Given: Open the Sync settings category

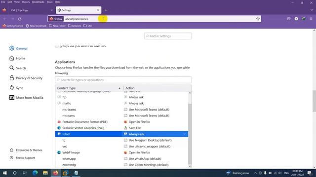Looking at the screenshot, I should click(16, 88).
